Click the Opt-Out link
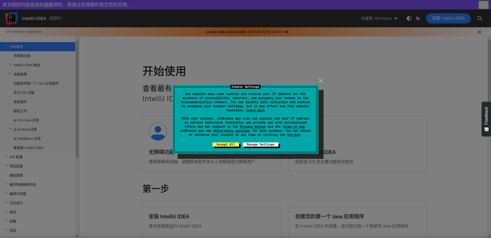The width and height of the screenshot is (491, 238). pos(293,135)
